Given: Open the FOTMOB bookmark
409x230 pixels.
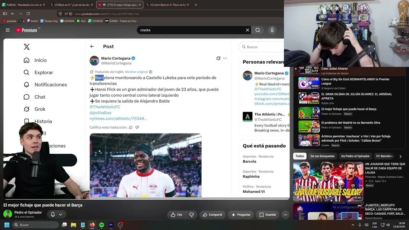Looking at the screenshot, I should pos(96,21).
